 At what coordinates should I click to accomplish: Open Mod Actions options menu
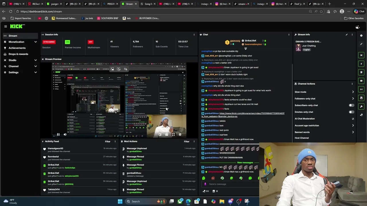[x=194, y=141]
